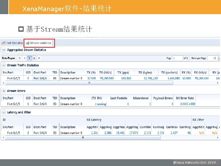
Task: Click TX pps value 148,810
Action: click(126, 78)
